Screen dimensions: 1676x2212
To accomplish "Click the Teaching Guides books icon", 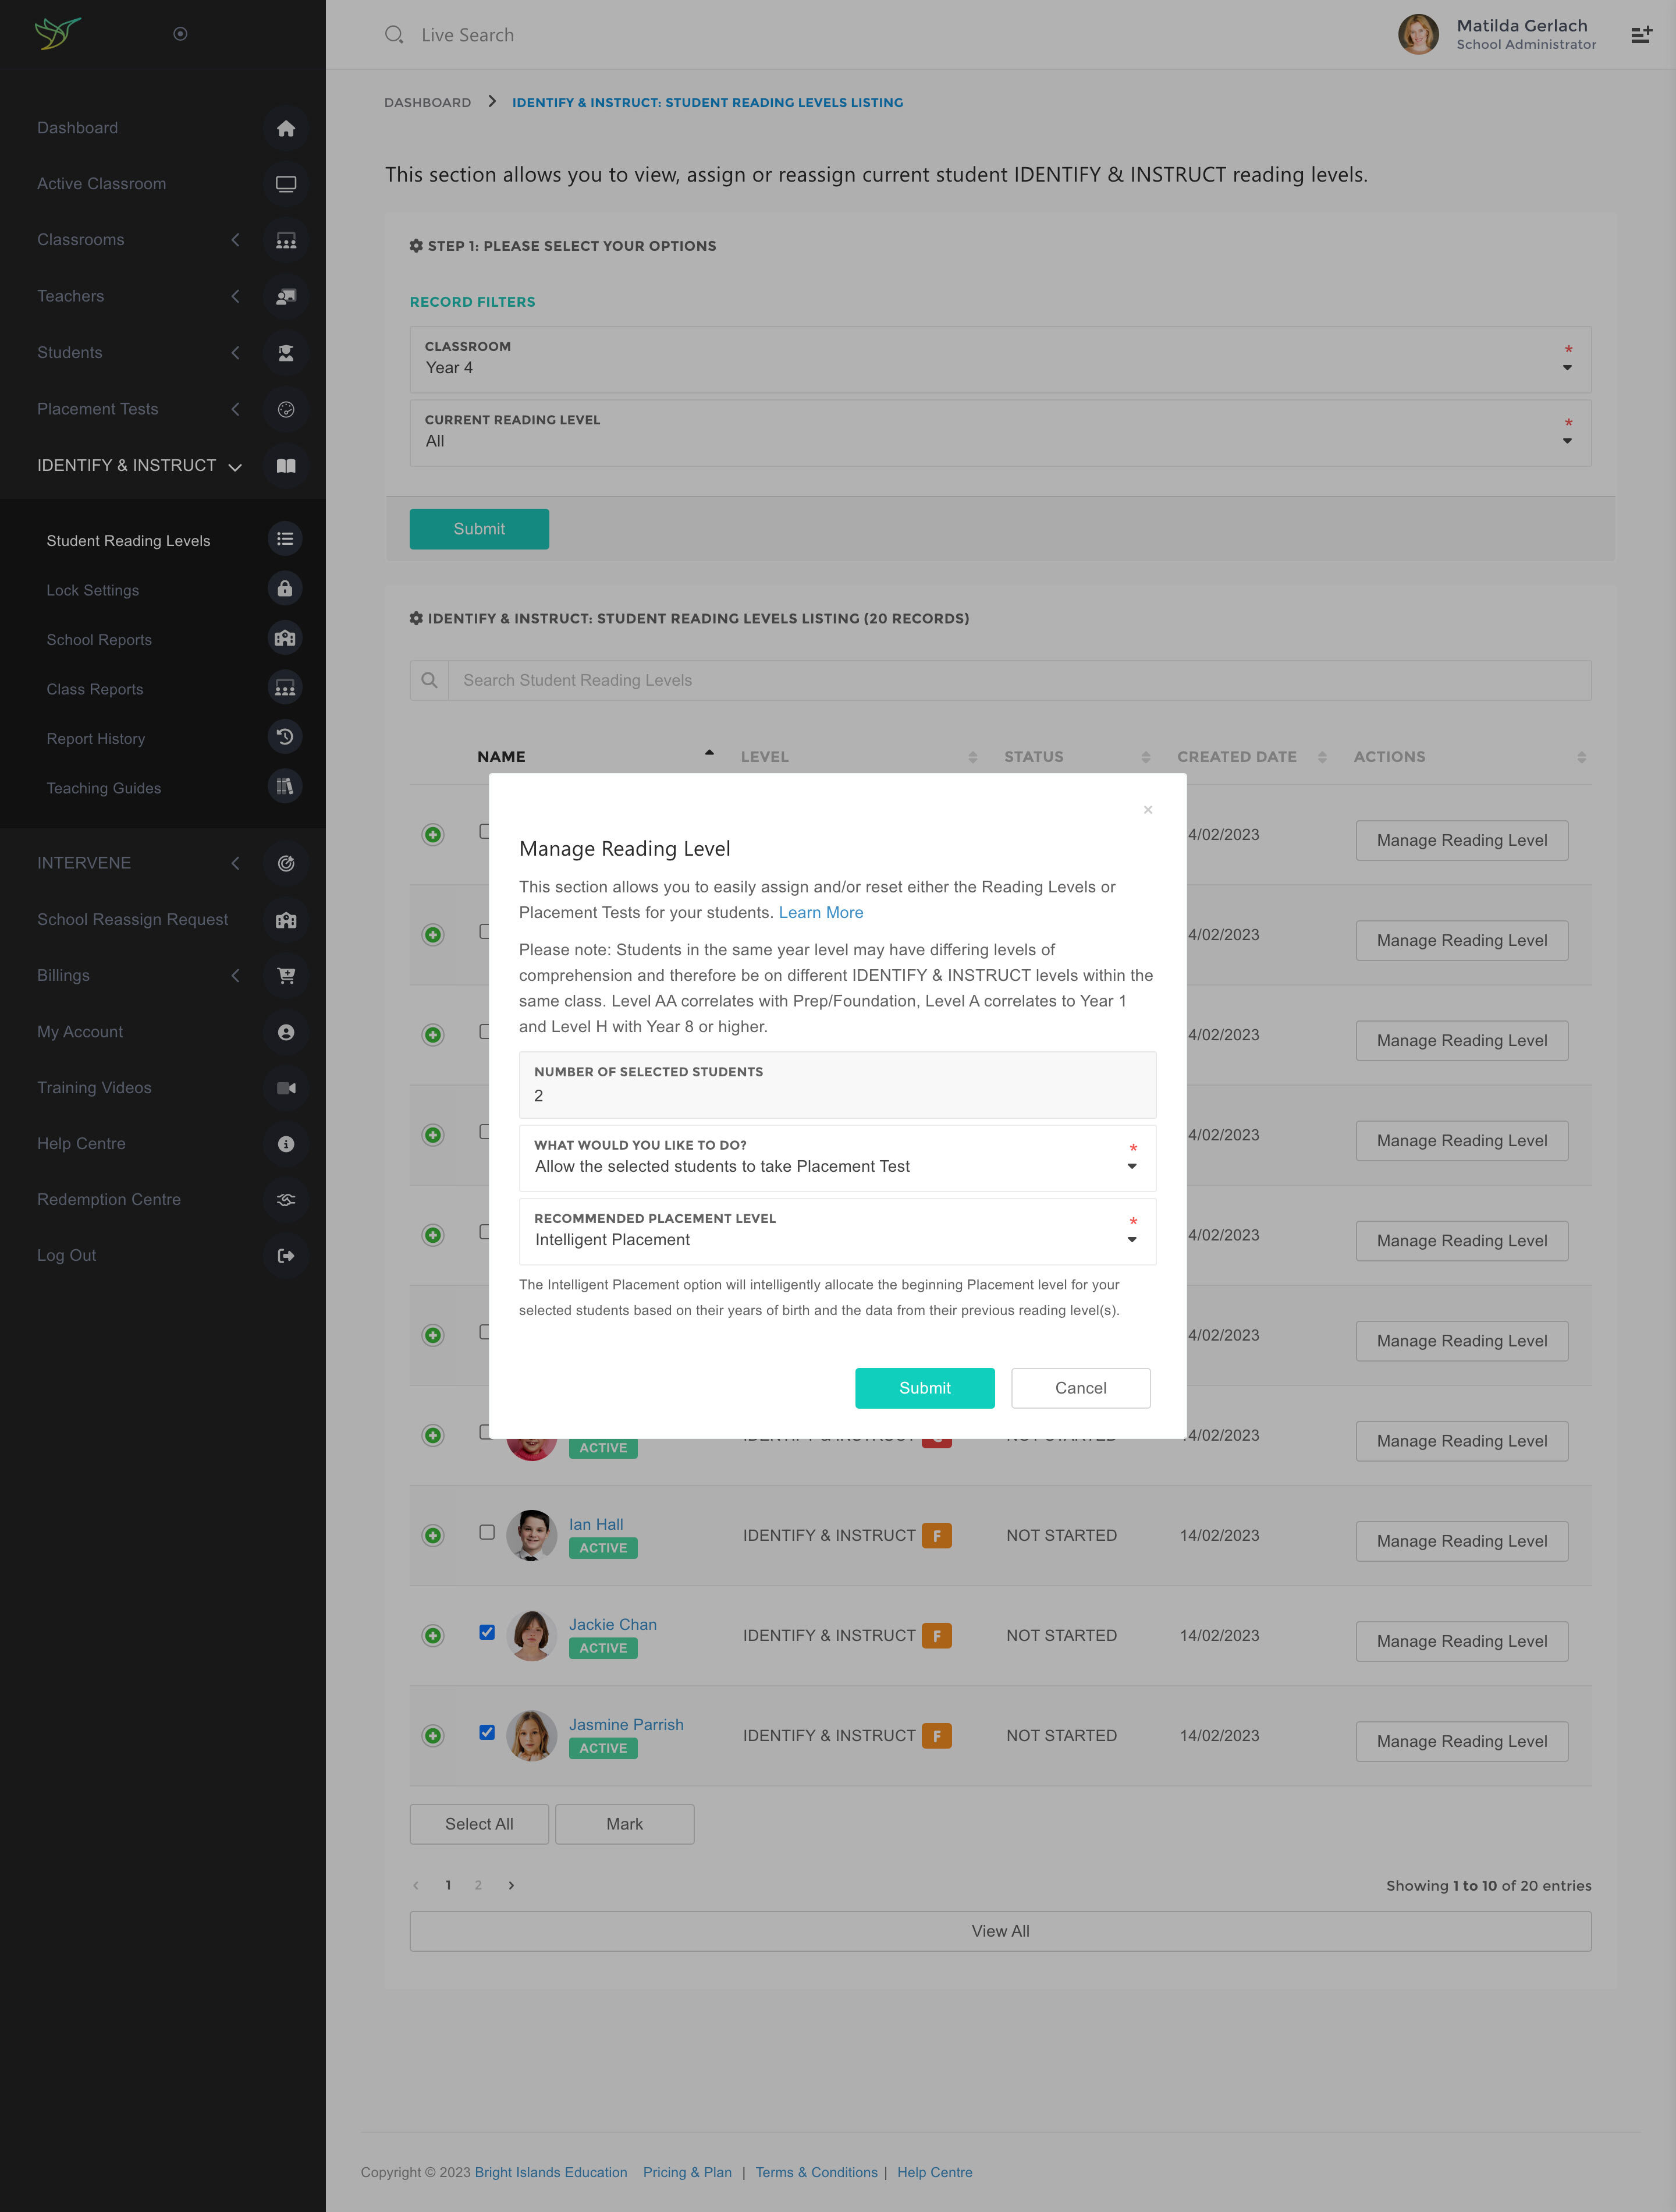I will point(285,787).
